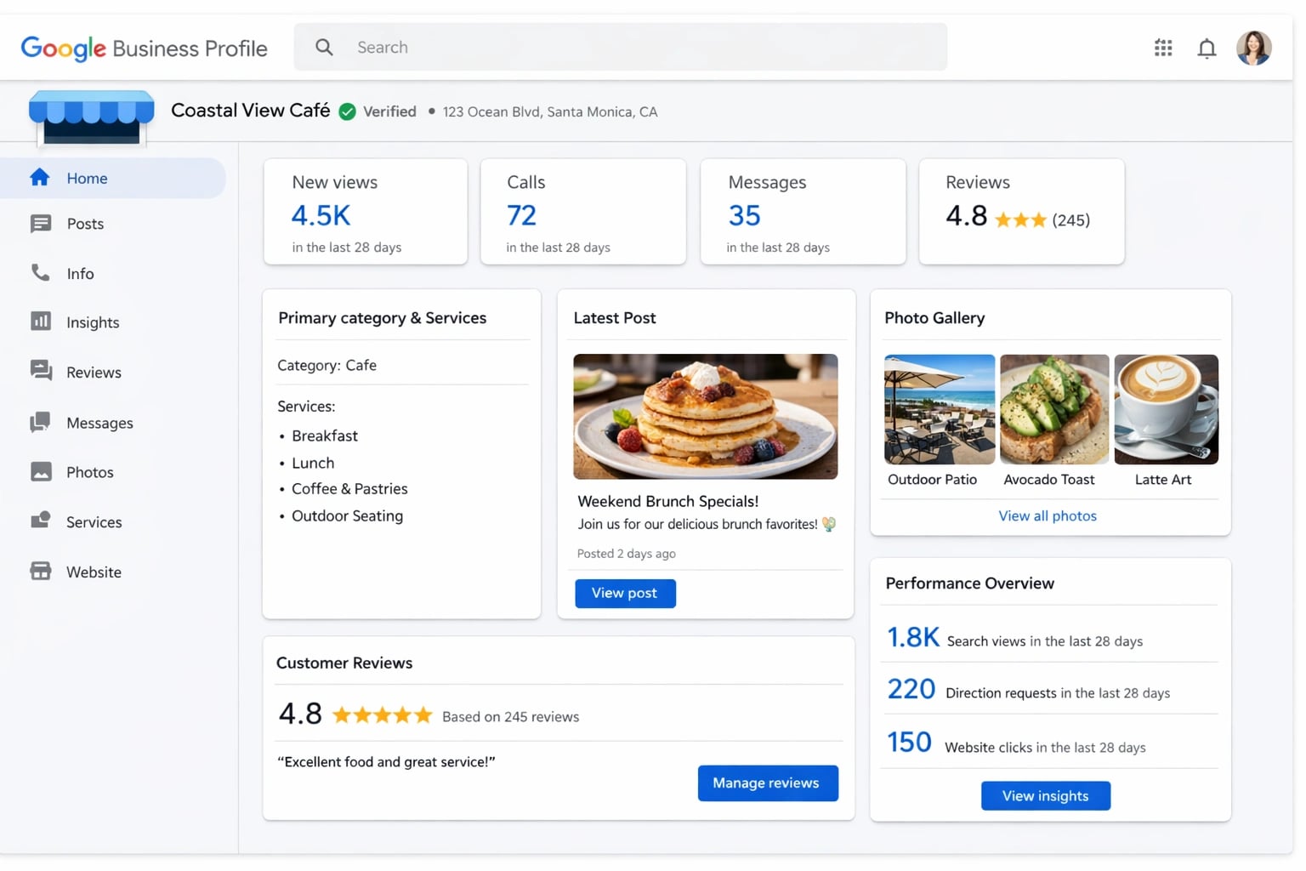Open Manage reviews
This screenshot has height=871, width=1306.
coord(767,783)
